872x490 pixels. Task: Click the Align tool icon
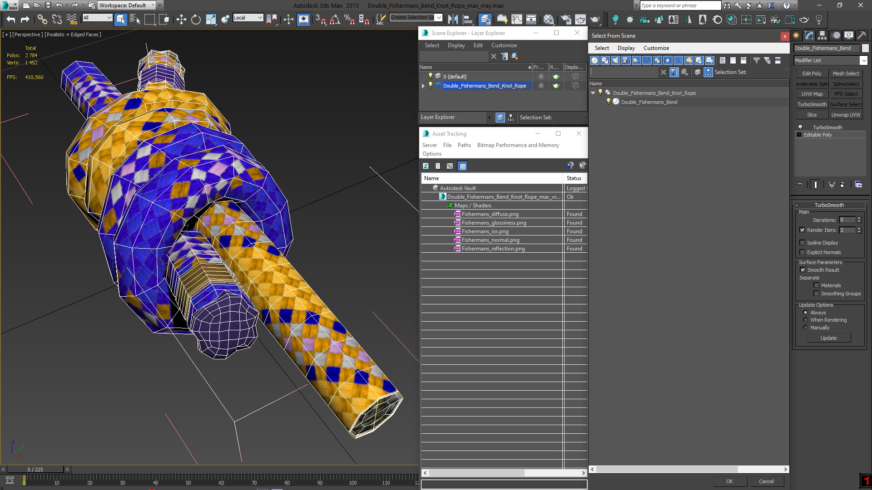coord(468,20)
